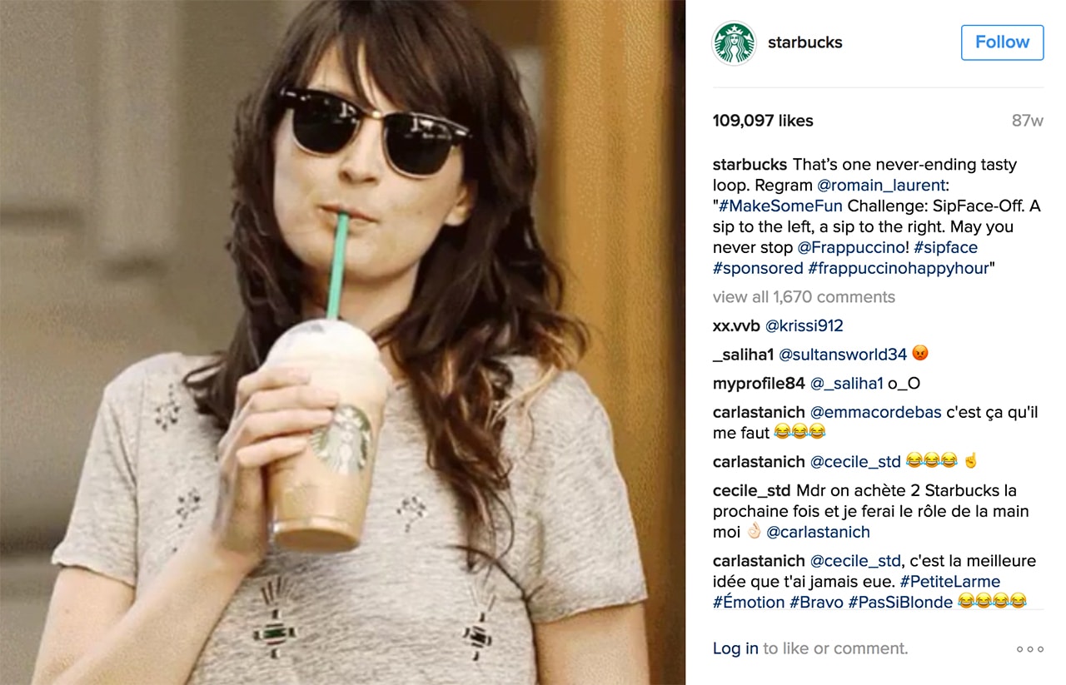Open the Starbucks profile logo avatar
The image size is (1066, 685).
(734, 42)
